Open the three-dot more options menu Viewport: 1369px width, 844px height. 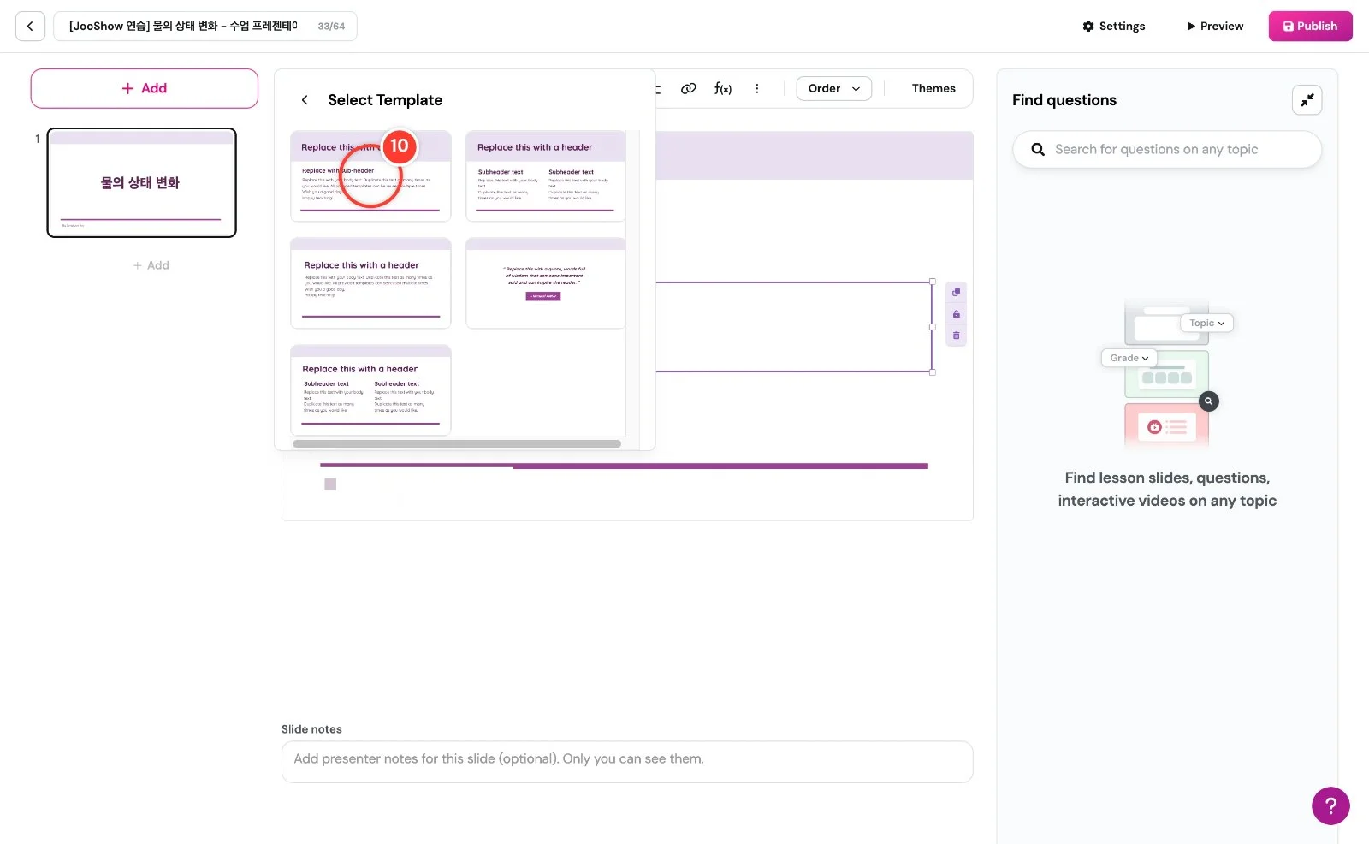[756, 88]
